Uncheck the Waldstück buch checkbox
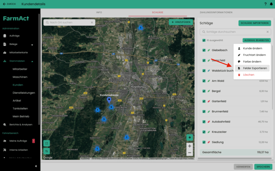 [x=204, y=71]
